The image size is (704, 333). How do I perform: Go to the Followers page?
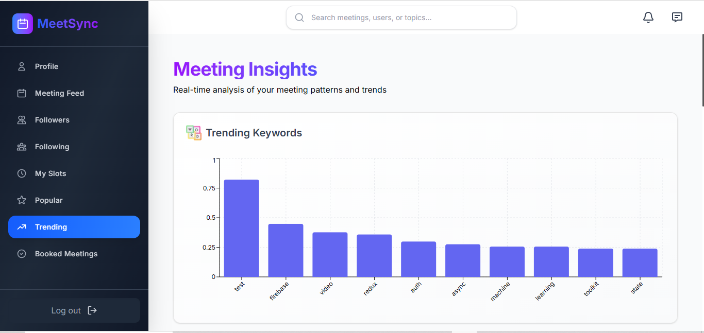tap(52, 120)
